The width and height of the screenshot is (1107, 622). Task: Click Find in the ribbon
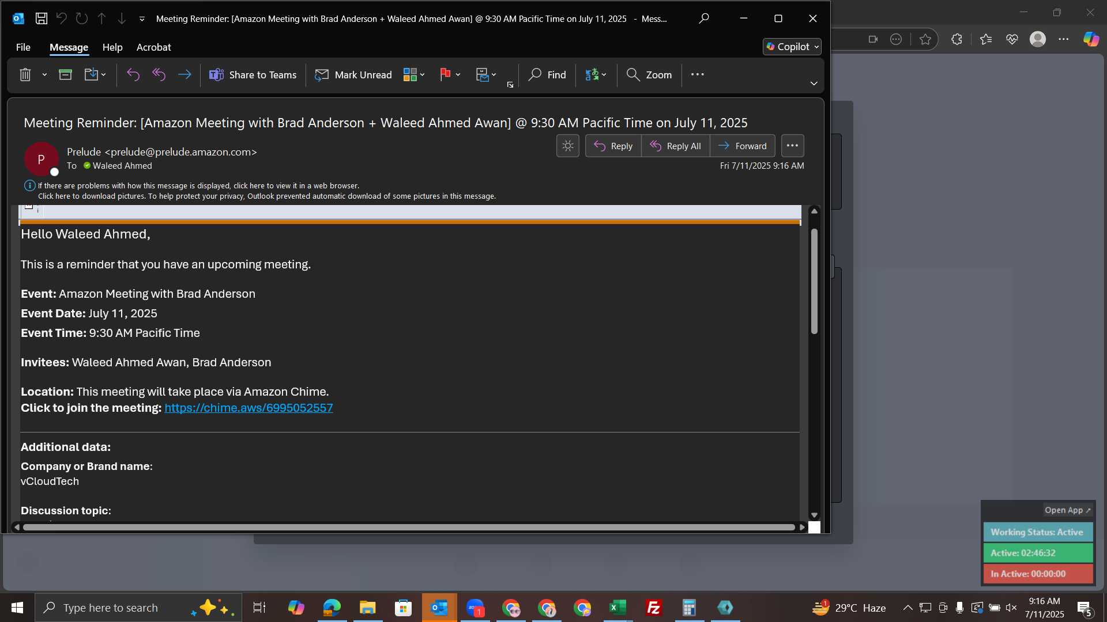click(547, 75)
